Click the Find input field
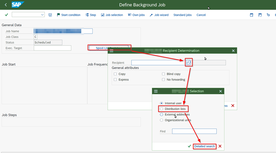This screenshot has height=153, width=276. tap(194, 131)
